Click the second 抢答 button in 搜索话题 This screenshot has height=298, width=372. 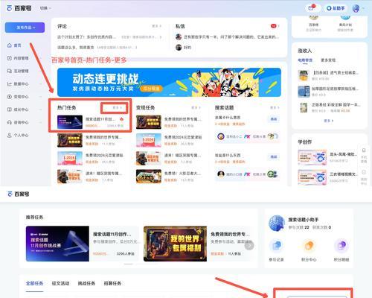274,157
